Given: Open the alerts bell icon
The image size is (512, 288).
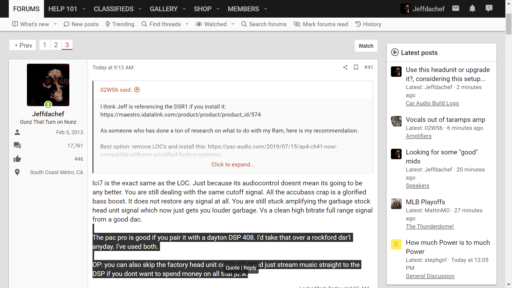Looking at the screenshot, I should pyautogui.click(x=472, y=9).
